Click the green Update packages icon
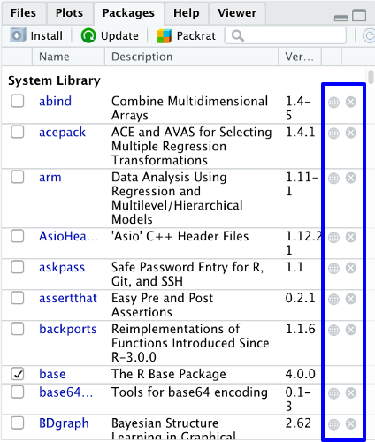 88,35
